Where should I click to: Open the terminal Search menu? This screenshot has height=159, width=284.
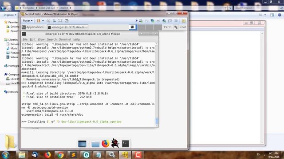[x=52, y=39]
